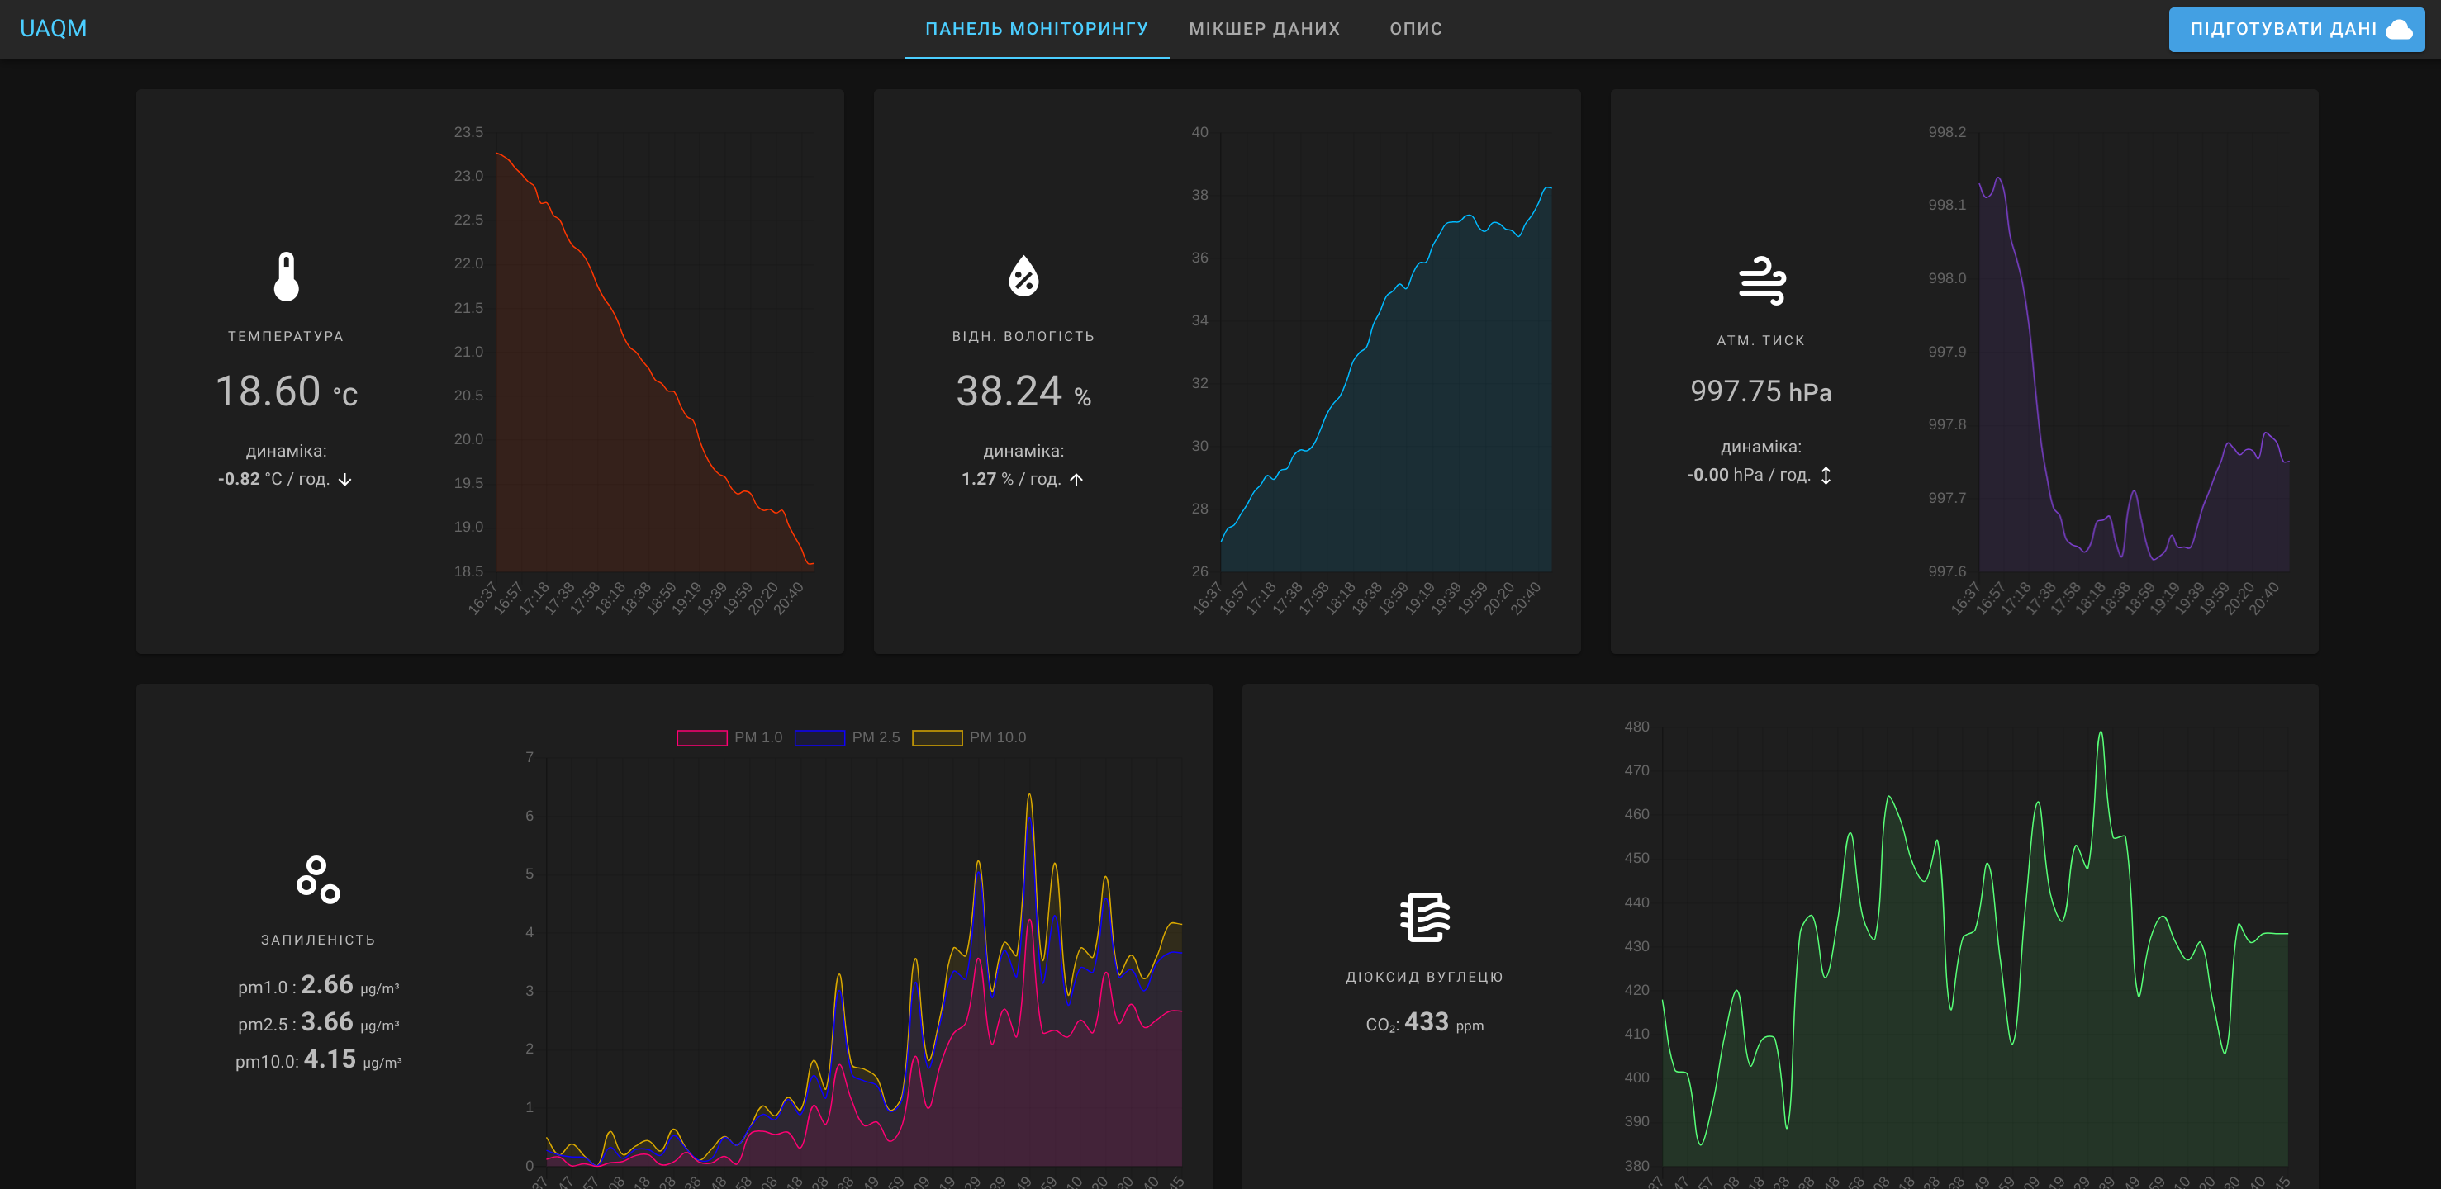
Task: Click the atmospheric pressure wind icon
Action: coord(1762,281)
